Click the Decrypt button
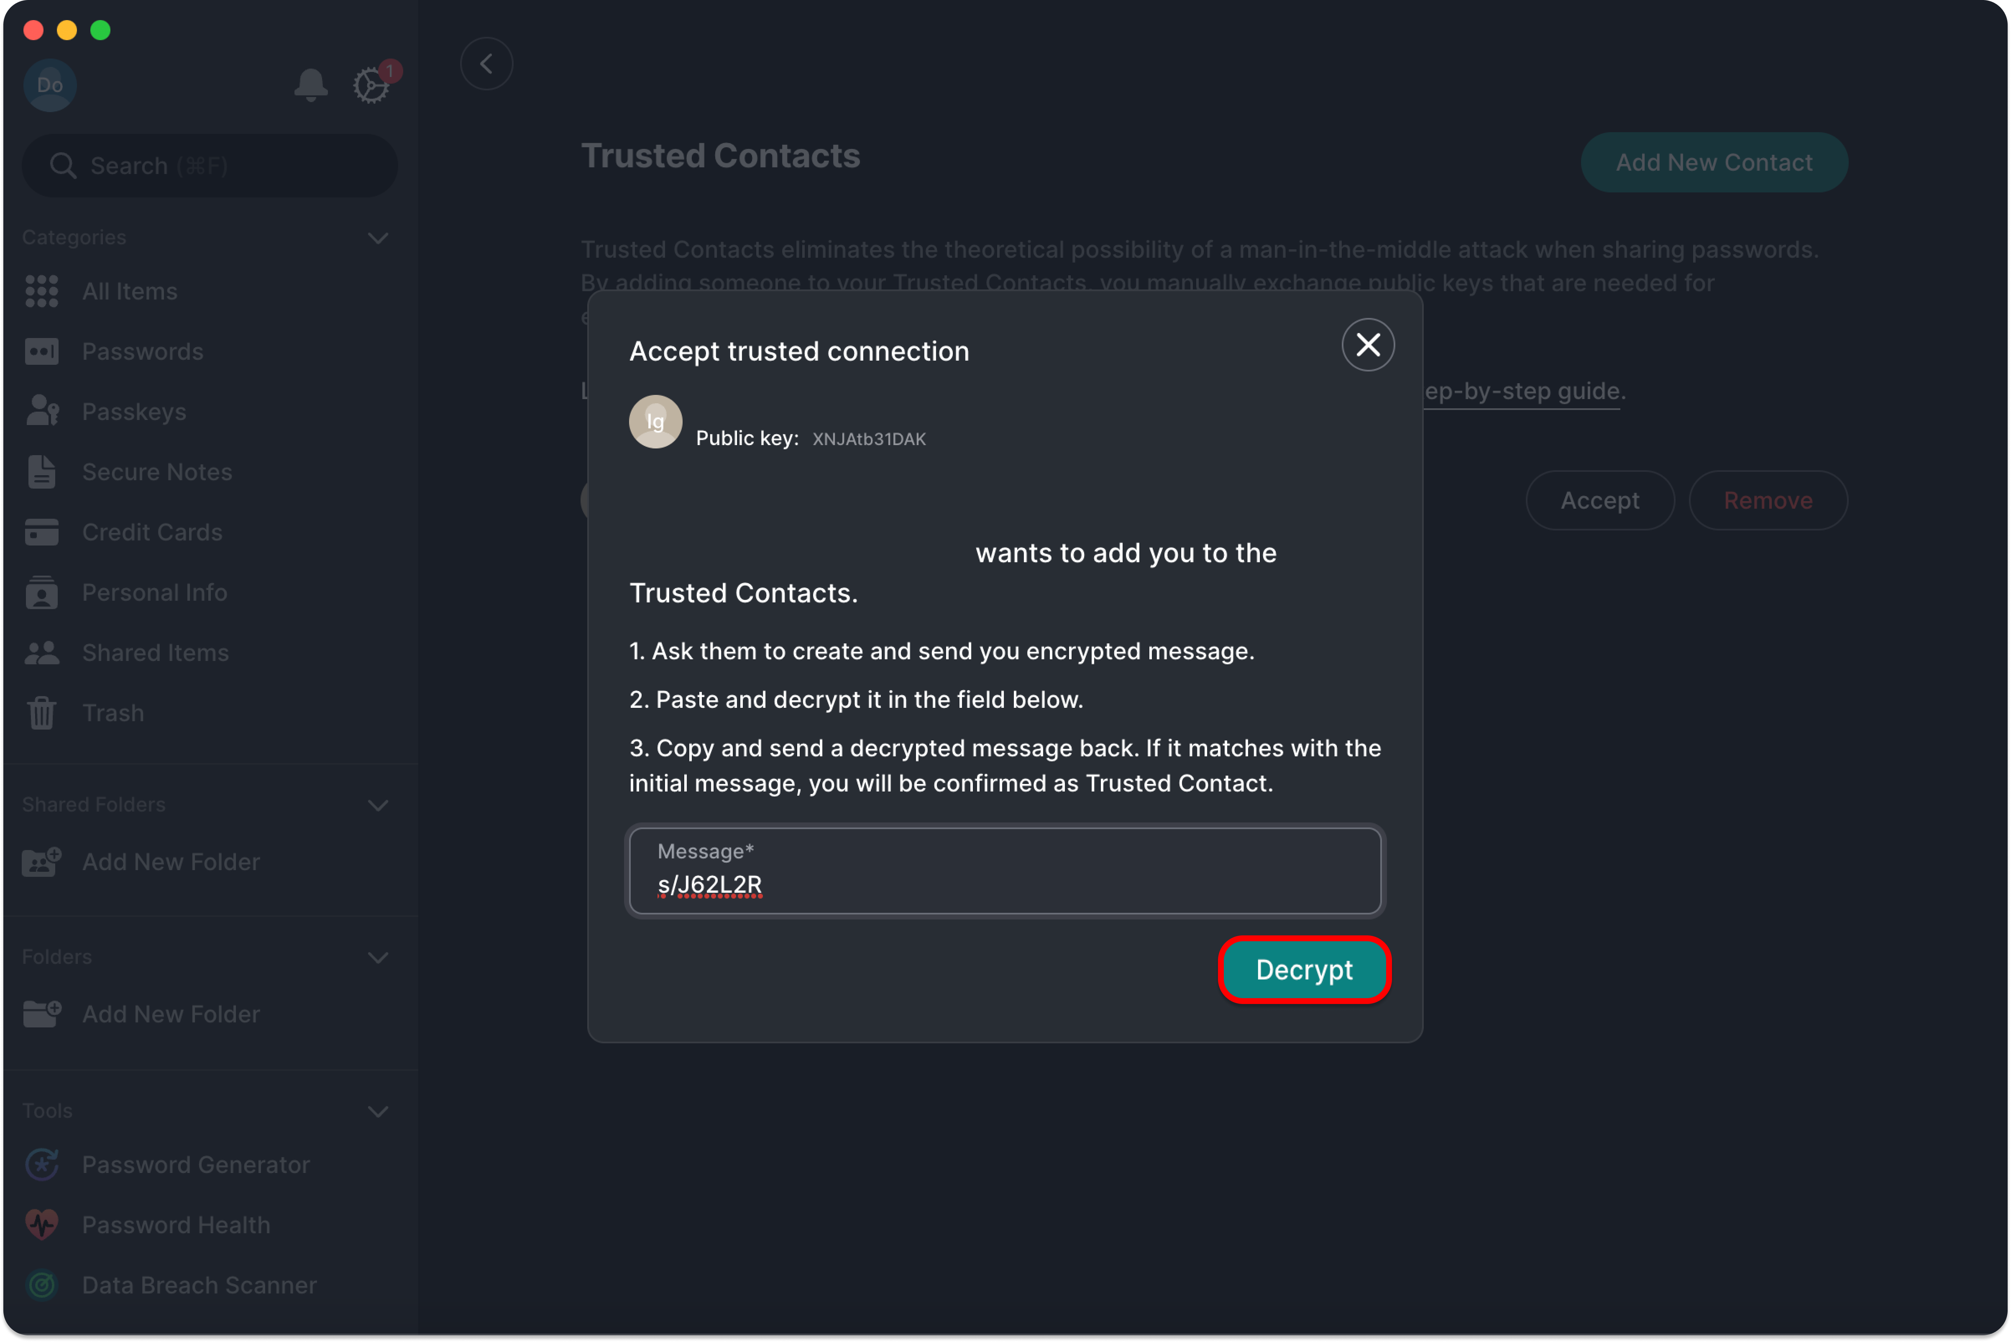The width and height of the screenshot is (2011, 1342). [1304, 970]
